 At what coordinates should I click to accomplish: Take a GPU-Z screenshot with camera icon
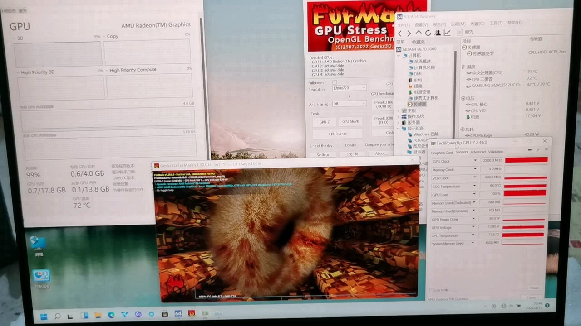tap(529, 149)
